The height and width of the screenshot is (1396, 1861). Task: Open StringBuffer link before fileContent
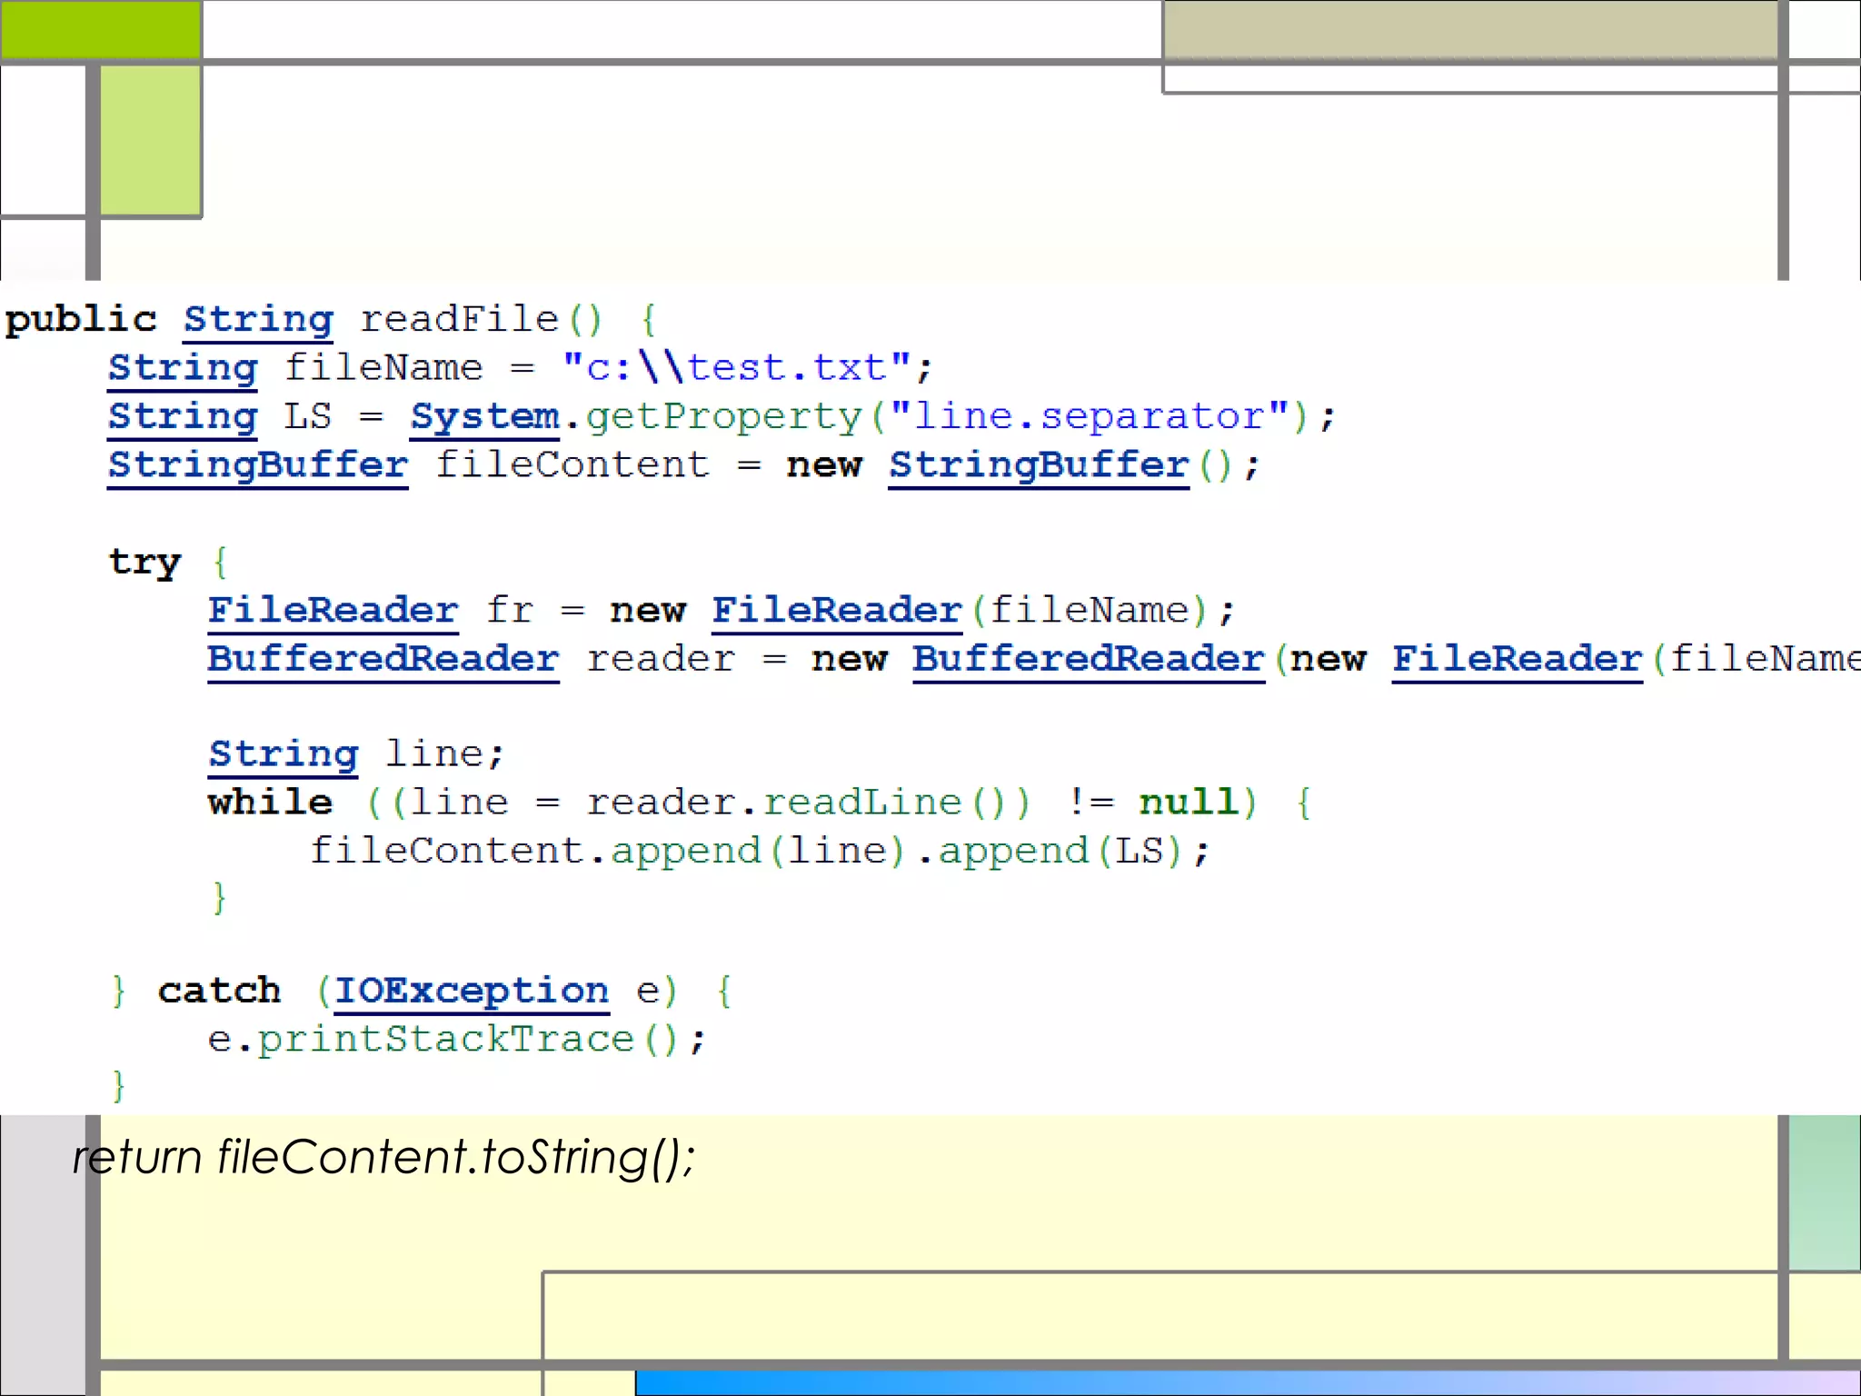coord(258,465)
